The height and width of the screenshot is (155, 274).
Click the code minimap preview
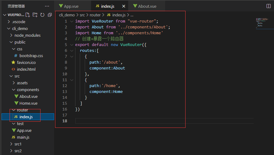click(262, 23)
